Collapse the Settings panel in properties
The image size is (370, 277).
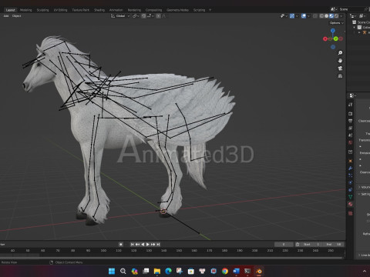364,194
